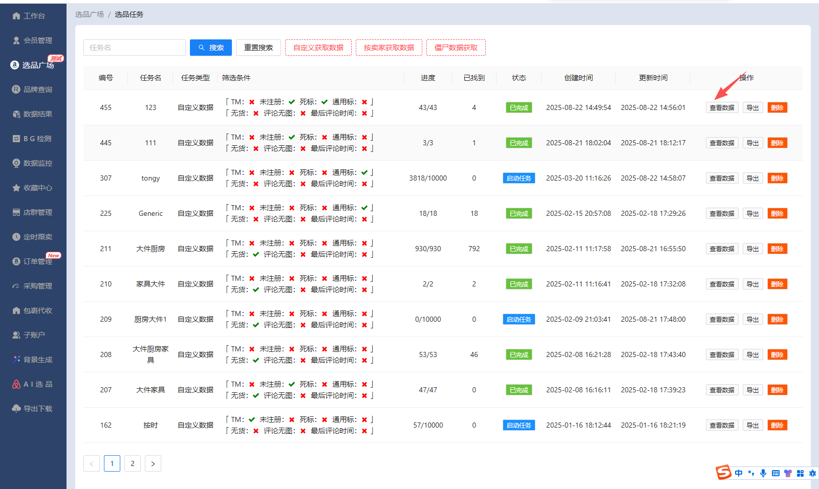Click the cloud download icon beside 导出下载
The height and width of the screenshot is (489, 819).
click(16, 409)
